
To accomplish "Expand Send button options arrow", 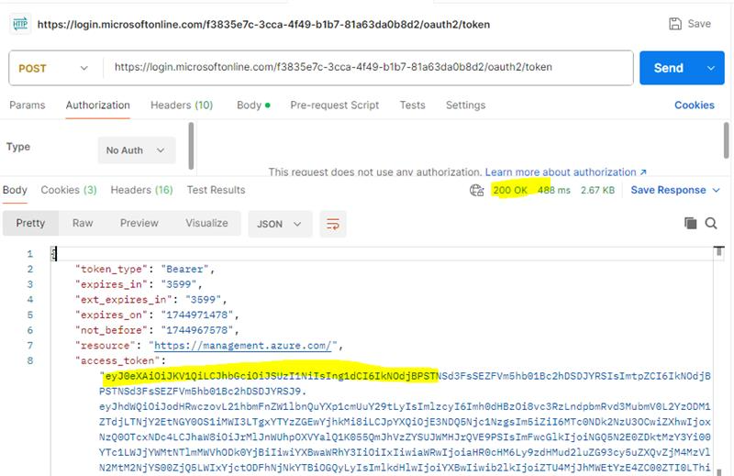I will point(710,69).
